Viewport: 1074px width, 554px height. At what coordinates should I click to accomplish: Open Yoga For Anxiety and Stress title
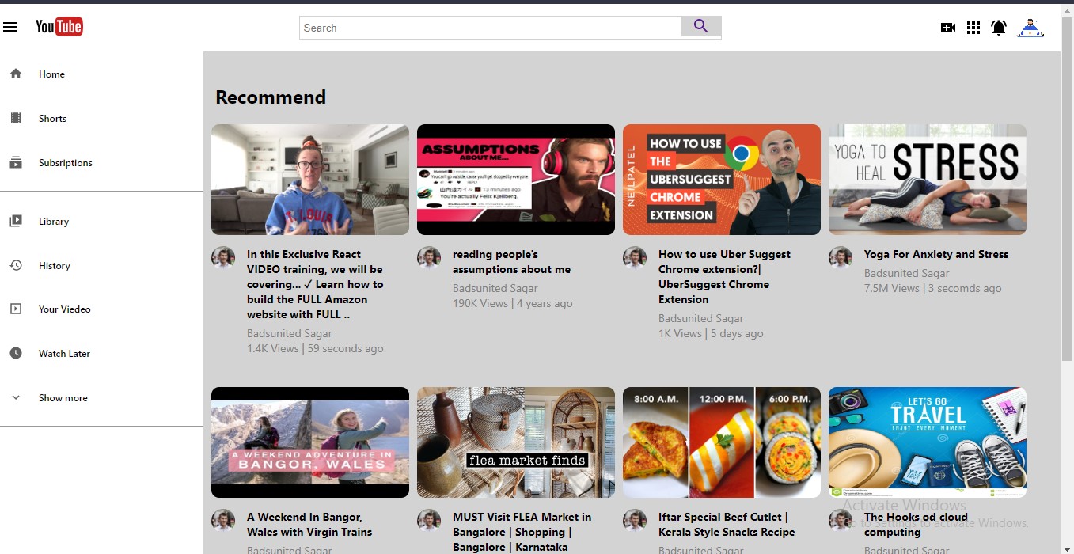pos(936,254)
